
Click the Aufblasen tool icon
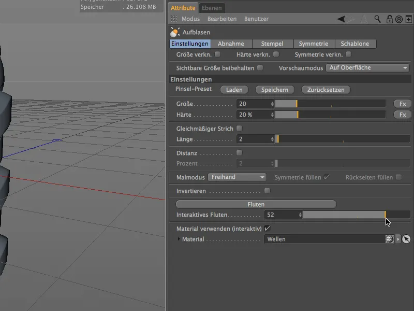(x=175, y=32)
